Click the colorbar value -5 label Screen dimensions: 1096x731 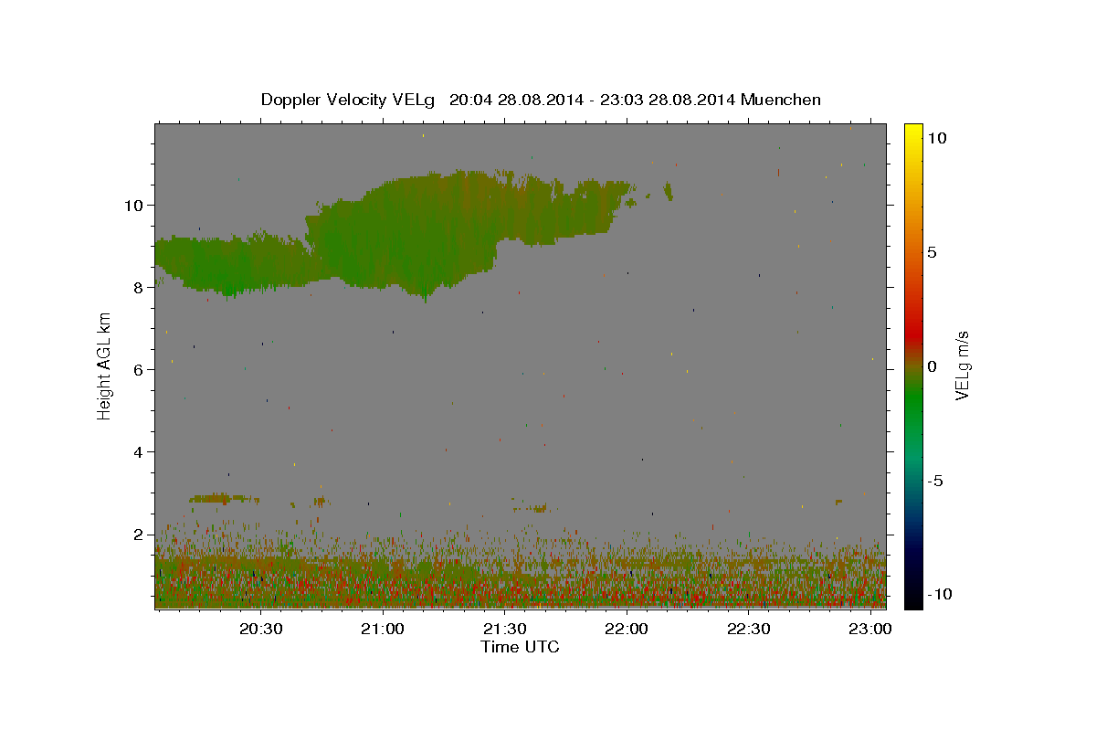click(934, 481)
